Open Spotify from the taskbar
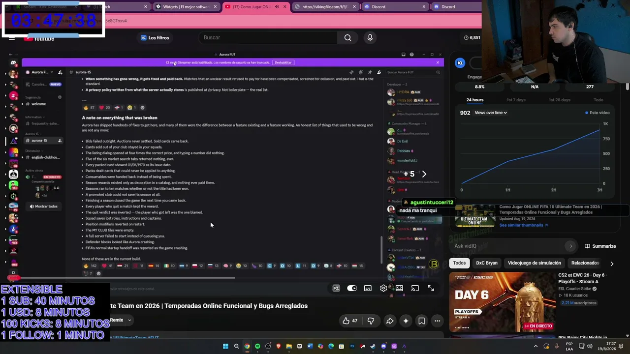Screen dimensions: 630x354 [x=257, y=346]
